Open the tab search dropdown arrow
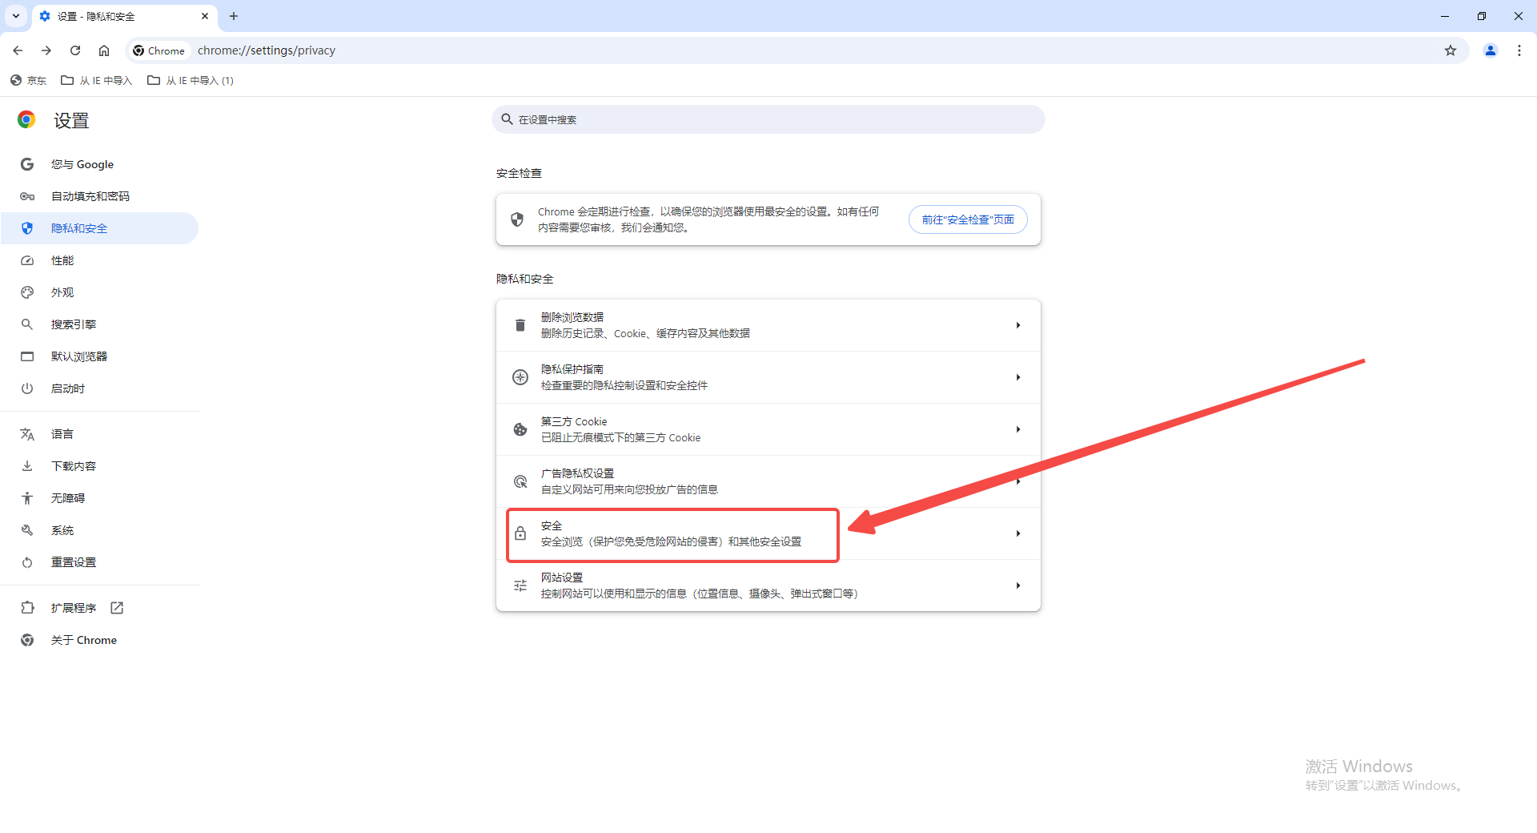Viewport: 1537px width, 833px height. (x=16, y=16)
